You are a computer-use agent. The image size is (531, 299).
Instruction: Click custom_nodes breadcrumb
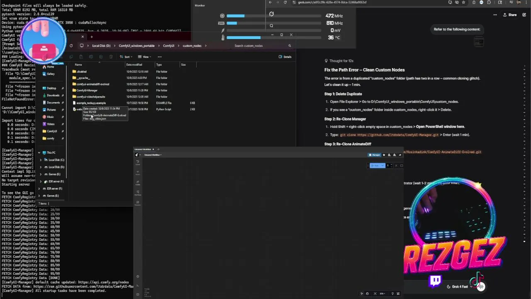coord(192,46)
